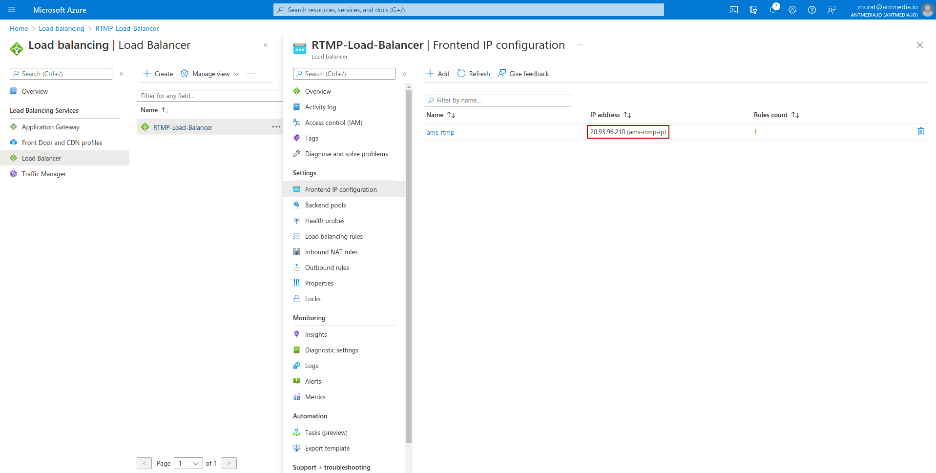
Task: Close the Frontend IP configuration blade
Action: 920,45
